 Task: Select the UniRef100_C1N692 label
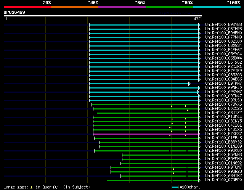click(x=223, y=163)
